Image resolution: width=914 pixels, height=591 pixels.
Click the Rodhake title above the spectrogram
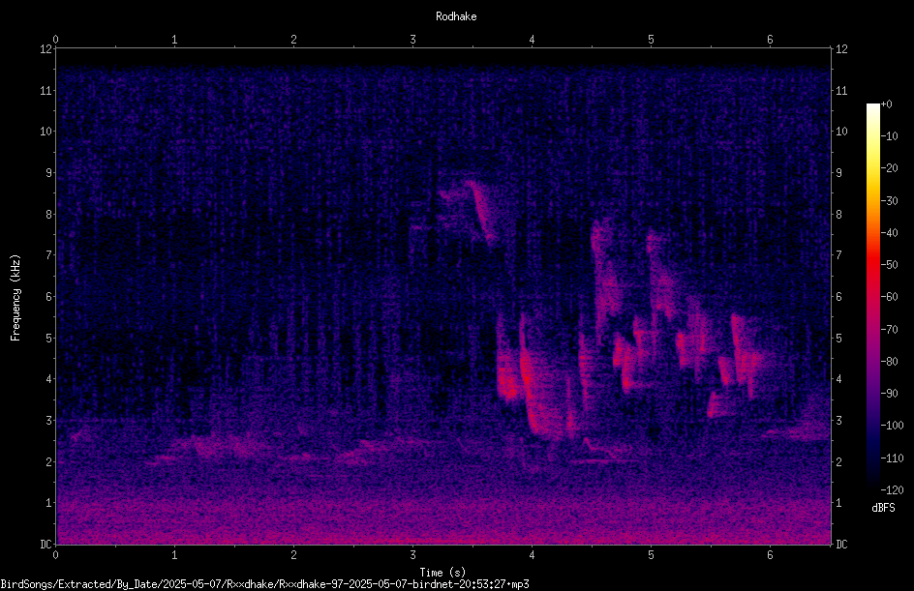pyautogui.click(x=456, y=16)
